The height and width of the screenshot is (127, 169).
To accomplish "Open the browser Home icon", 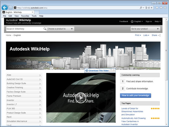I will coord(157,8).
